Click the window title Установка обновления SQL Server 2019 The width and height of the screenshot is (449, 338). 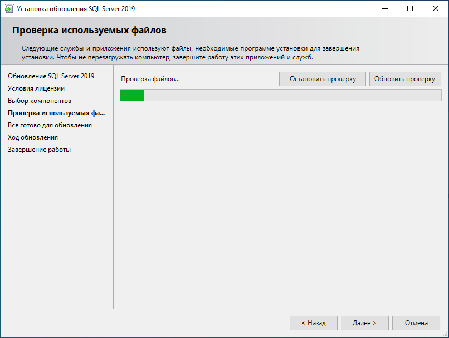click(x=76, y=9)
